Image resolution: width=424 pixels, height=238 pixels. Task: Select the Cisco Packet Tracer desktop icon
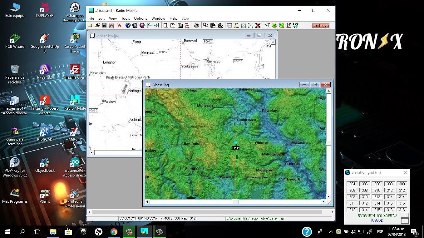(75, 43)
